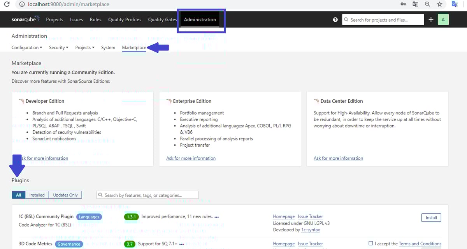Expand the Security dropdown

tap(58, 48)
